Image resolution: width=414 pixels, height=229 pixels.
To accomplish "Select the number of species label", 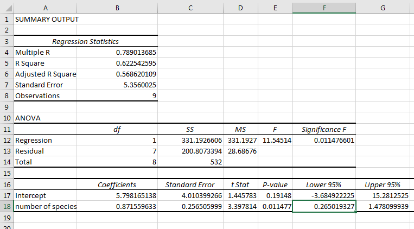I will coord(46,206).
